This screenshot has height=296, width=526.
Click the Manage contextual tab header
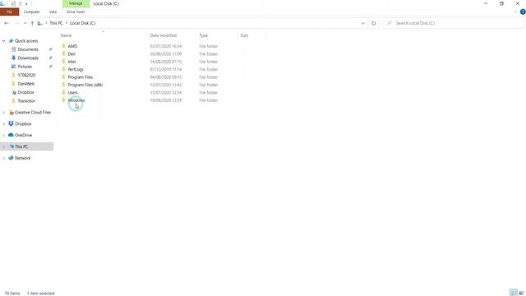(76, 3)
